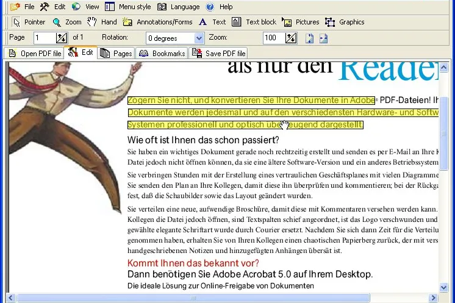Click the Annotations/Forms label

tap(165, 22)
